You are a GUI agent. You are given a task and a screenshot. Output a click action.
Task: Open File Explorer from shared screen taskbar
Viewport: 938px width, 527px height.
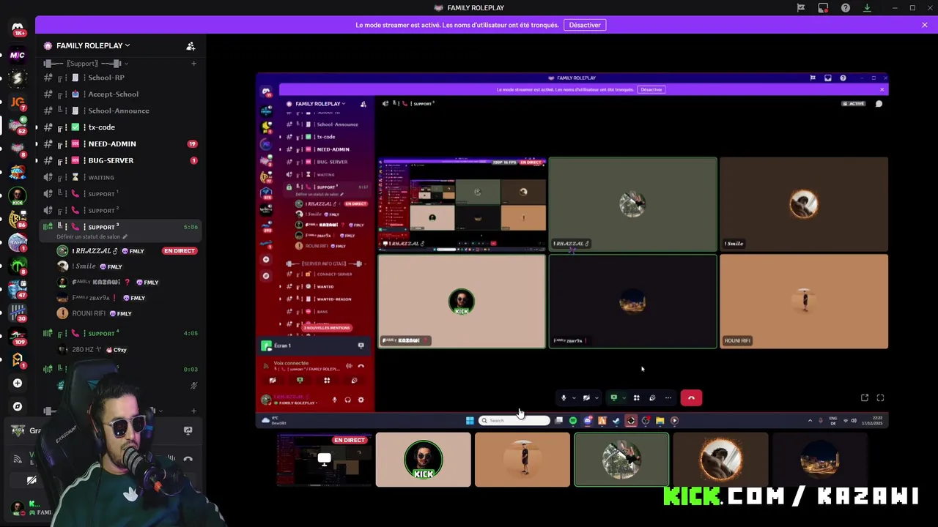pyautogui.click(x=660, y=421)
